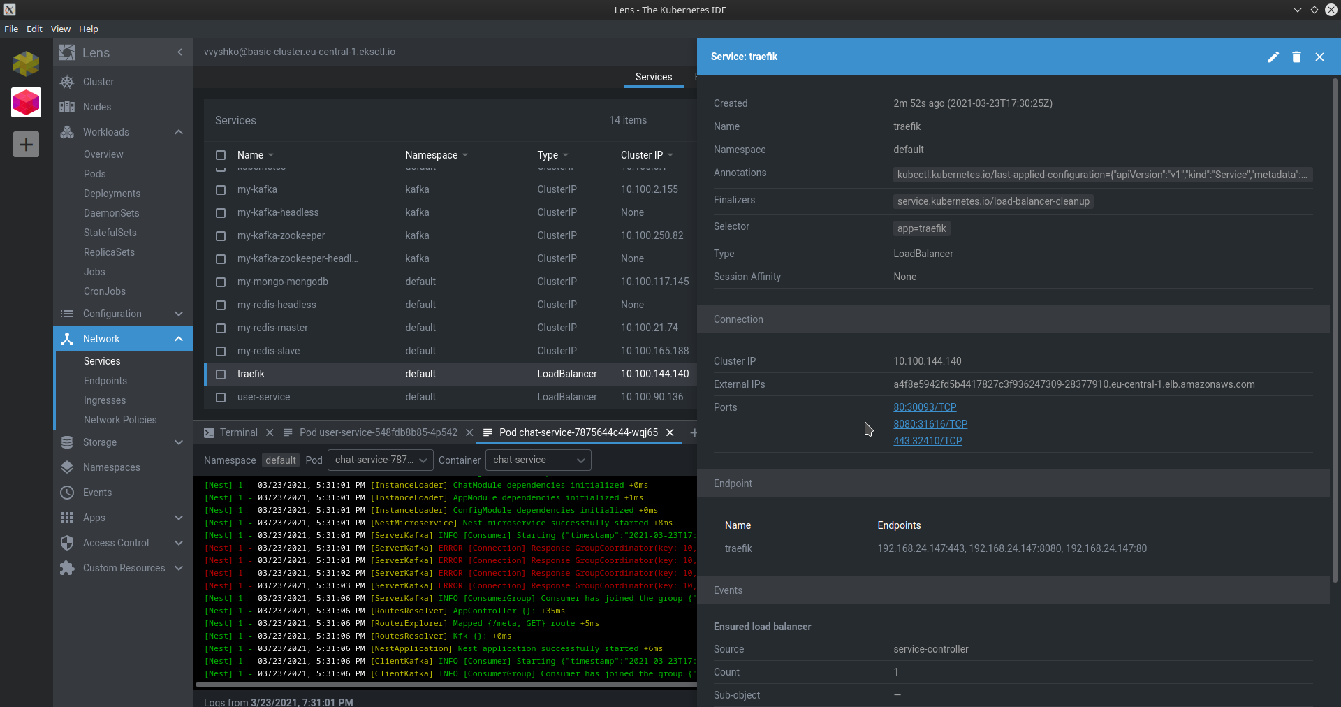Screen dimensions: 1341x707
Task: Open port link 8080:31616/TCP
Action: (930, 424)
